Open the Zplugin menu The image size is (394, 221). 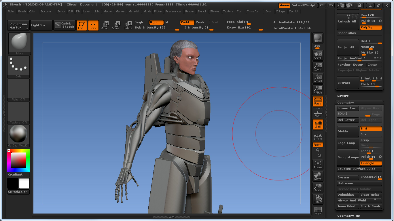tap(281, 12)
